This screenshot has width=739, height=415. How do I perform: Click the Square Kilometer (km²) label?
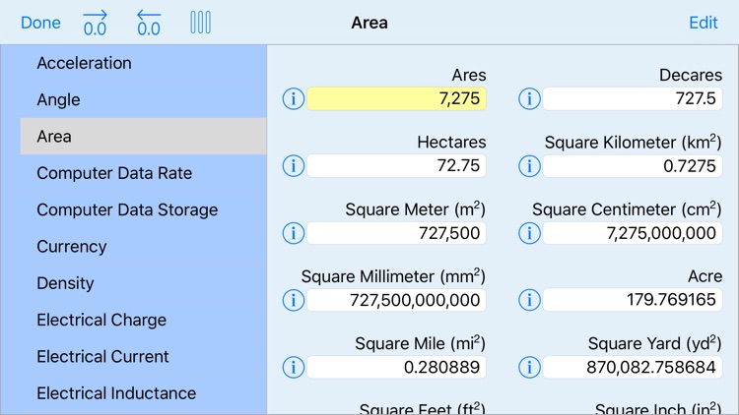tap(633, 142)
